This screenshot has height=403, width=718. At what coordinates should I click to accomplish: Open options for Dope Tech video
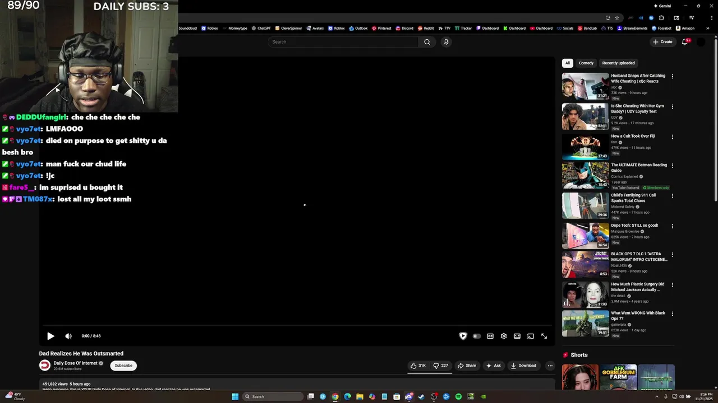673,227
